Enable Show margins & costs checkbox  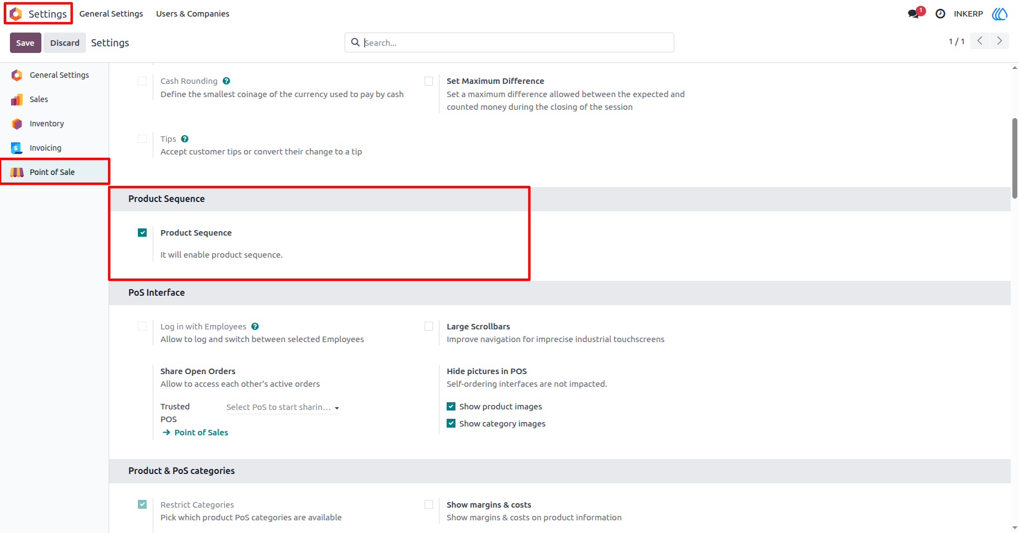click(x=428, y=505)
